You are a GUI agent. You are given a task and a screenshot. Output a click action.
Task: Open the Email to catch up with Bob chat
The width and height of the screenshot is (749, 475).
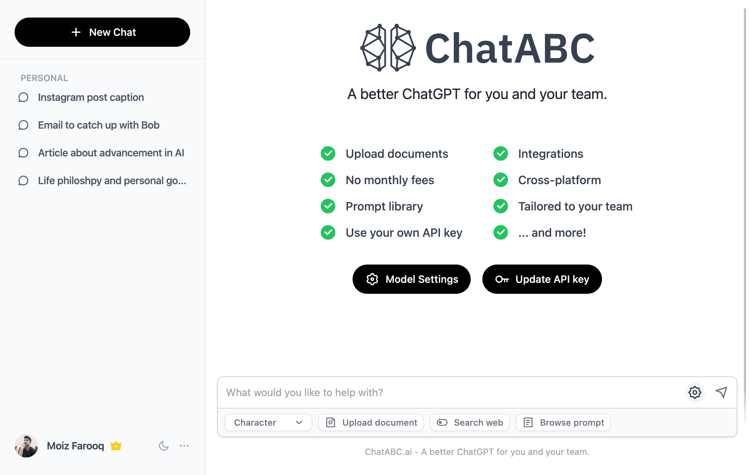pos(99,125)
